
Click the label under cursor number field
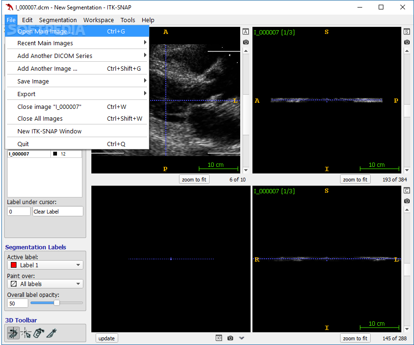click(x=19, y=211)
